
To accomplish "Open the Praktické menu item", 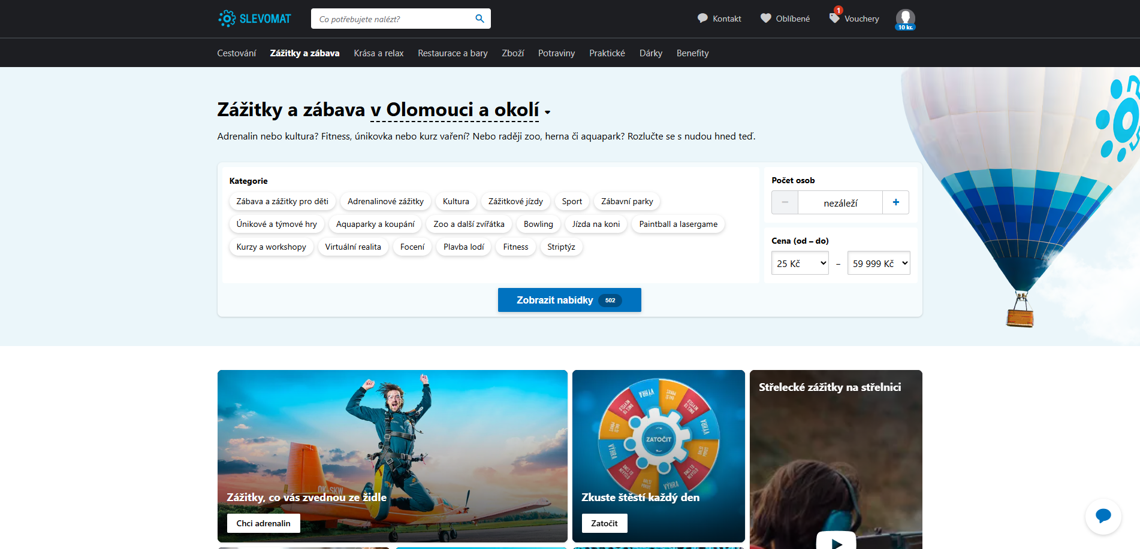I will pyautogui.click(x=607, y=53).
